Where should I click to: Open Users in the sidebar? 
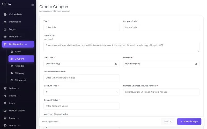click(18, 103)
